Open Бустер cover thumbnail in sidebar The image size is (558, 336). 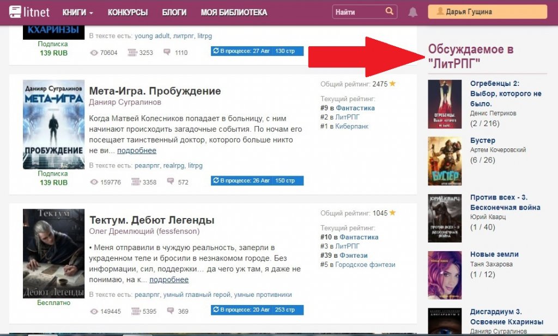pos(445,161)
